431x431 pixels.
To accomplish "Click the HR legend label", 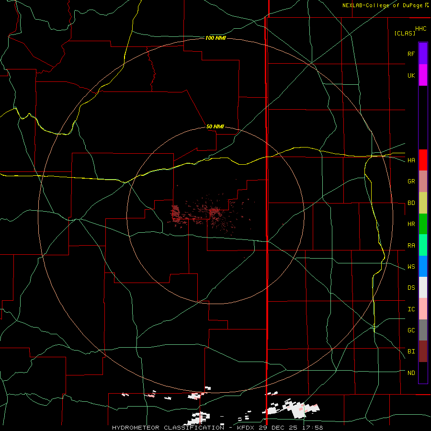I will click(x=411, y=224).
